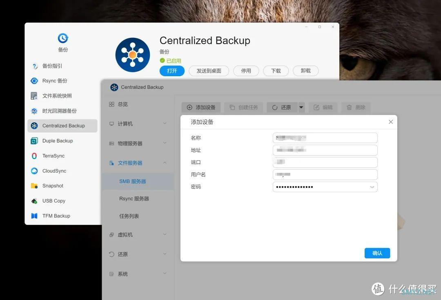The image size is (441, 300).
Task: Focus the 用户名 input field
Action: coord(325,174)
